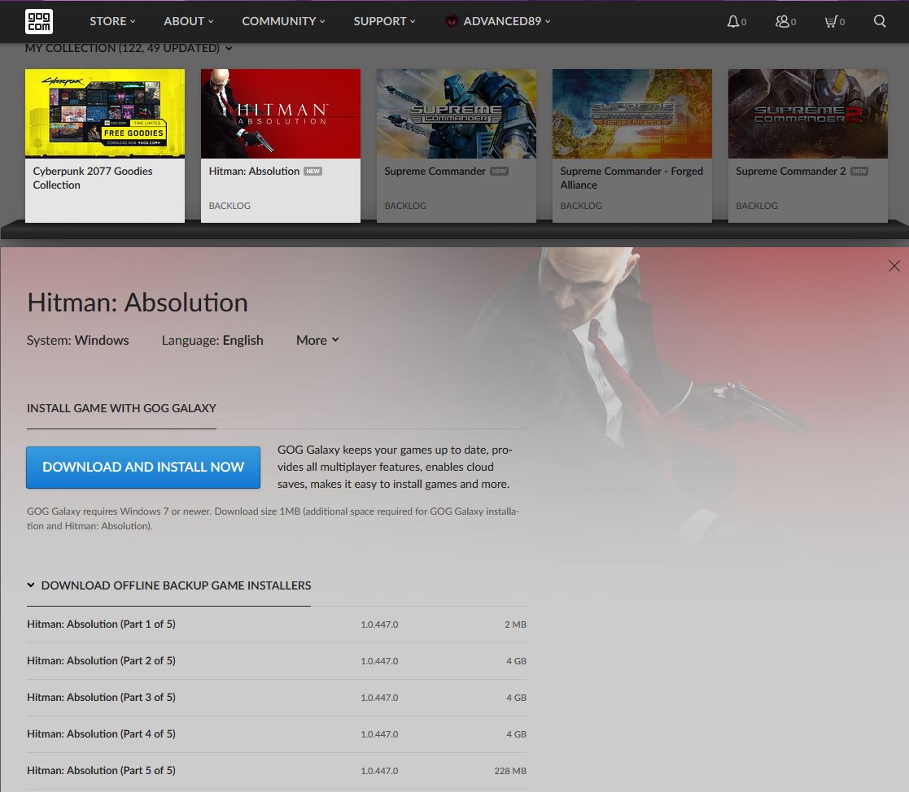The image size is (909, 792).
Task: Click the 2 MB size value
Action: coord(515,624)
